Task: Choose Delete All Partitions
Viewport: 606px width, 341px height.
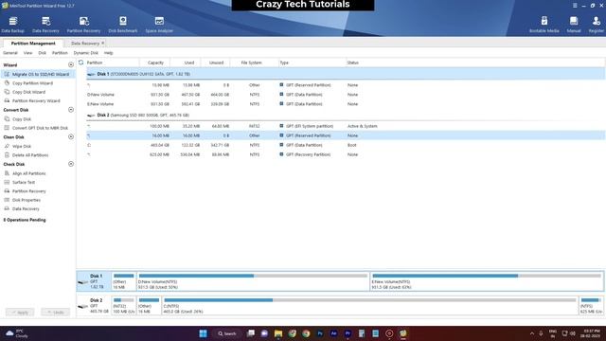Action: (30, 155)
